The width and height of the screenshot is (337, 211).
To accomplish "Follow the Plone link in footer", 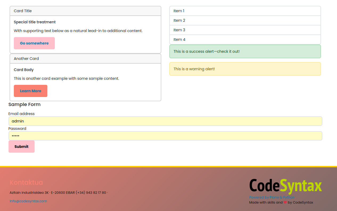I will click(274, 197).
